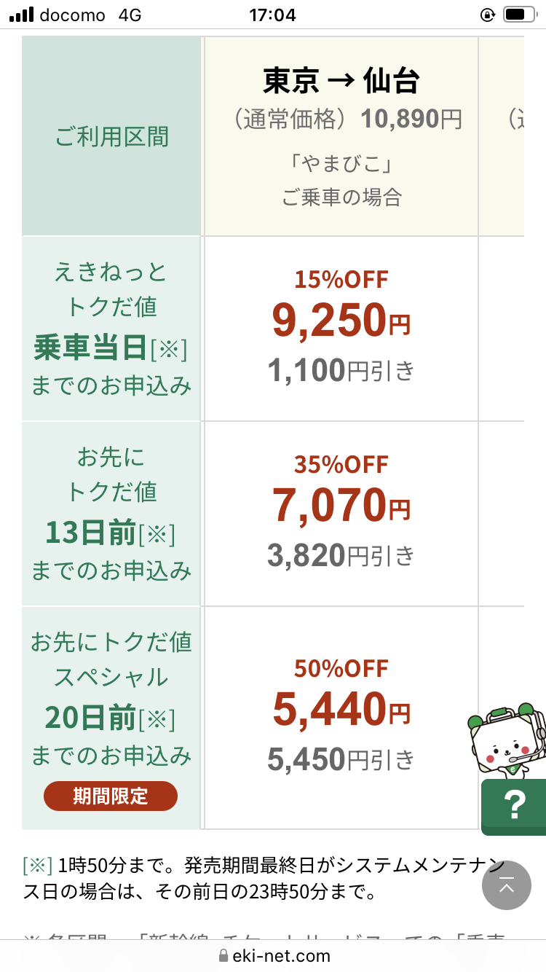Select the 東京 → 仙台 route header
The width and height of the screenshot is (546, 972).
[x=341, y=82]
